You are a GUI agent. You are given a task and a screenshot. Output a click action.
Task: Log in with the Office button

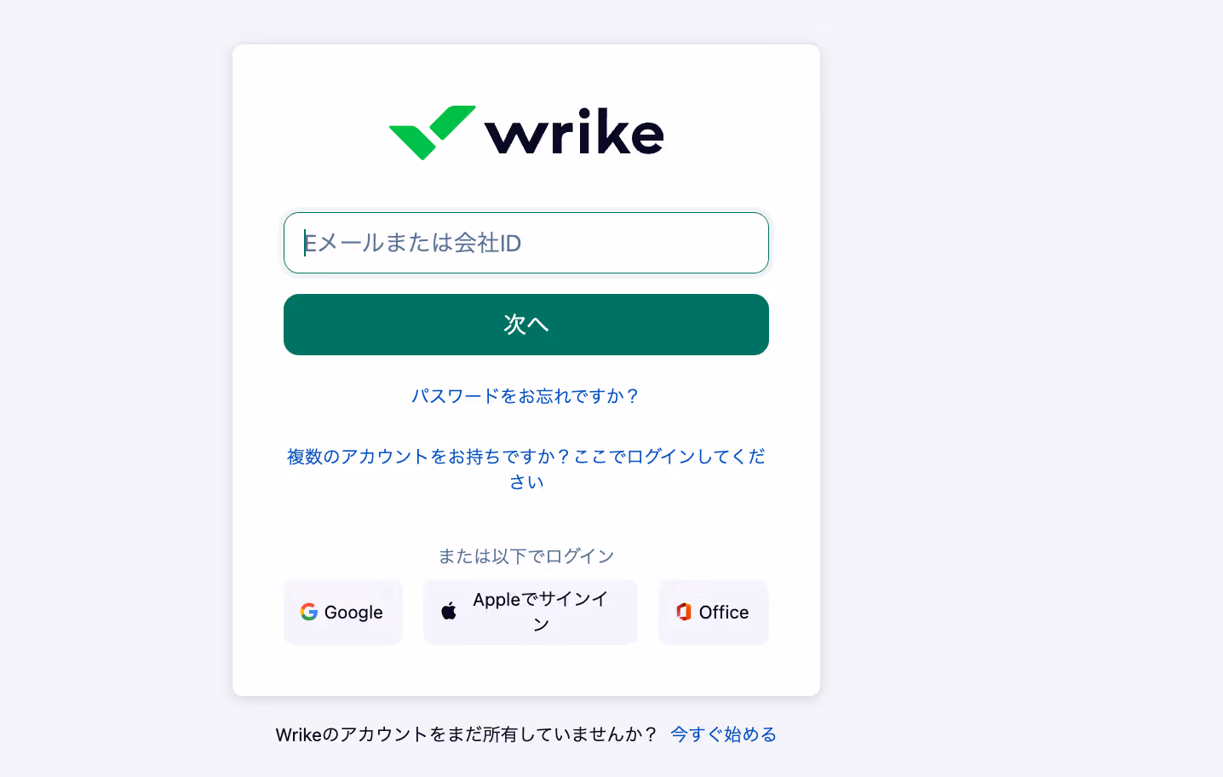(x=714, y=612)
